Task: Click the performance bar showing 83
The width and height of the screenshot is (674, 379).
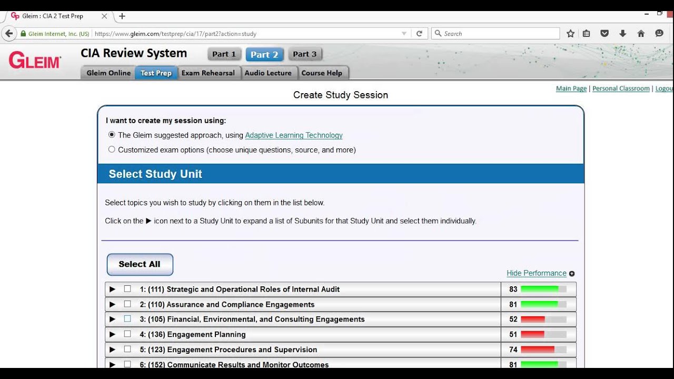Action: click(543, 289)
